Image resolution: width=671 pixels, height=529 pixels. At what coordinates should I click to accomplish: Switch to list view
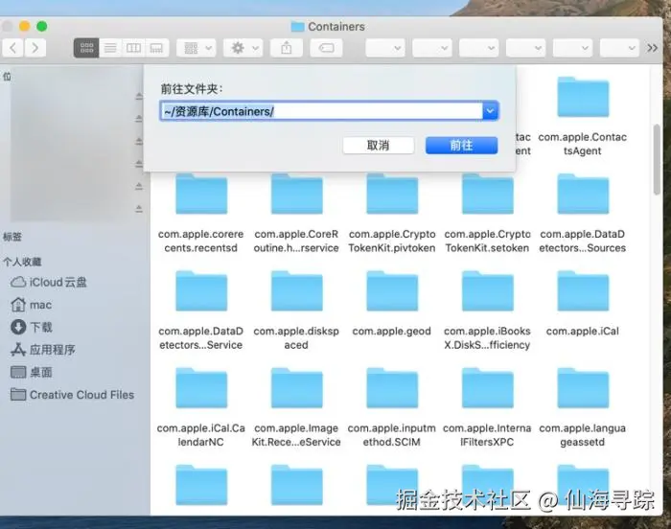[110, 48]
